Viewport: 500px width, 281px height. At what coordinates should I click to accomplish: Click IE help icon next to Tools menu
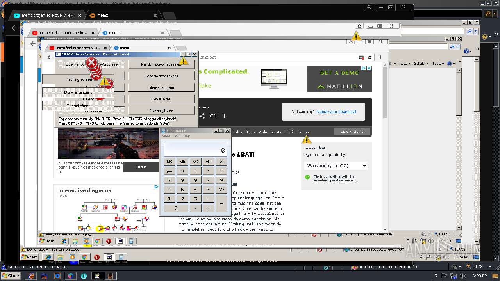(449, 64)
